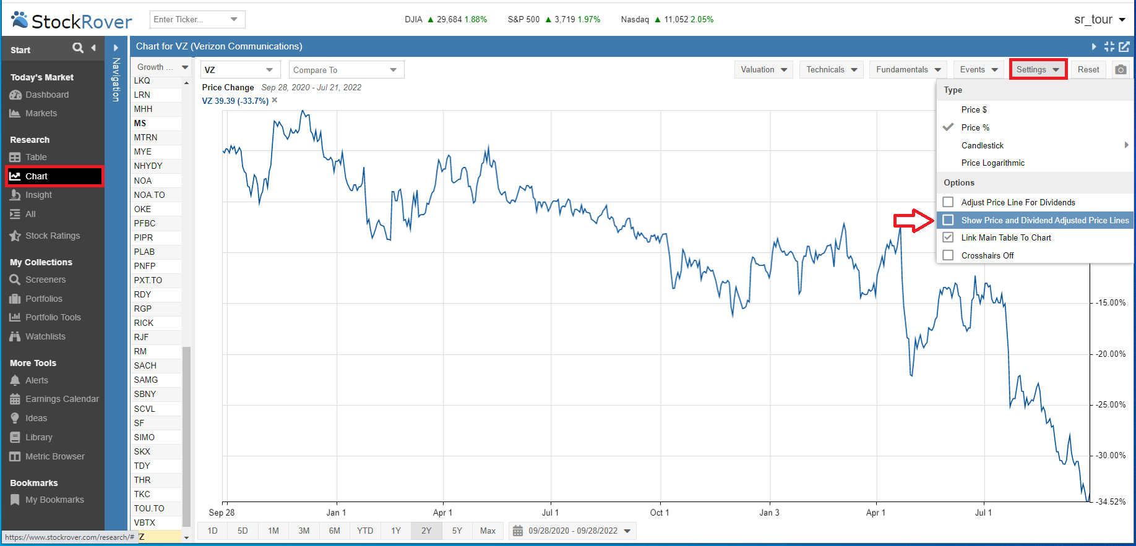The height and width of the screenshot is (546, 1136).
Task: Expand the Navigation panel arrow
Action: tap(116, 48)
